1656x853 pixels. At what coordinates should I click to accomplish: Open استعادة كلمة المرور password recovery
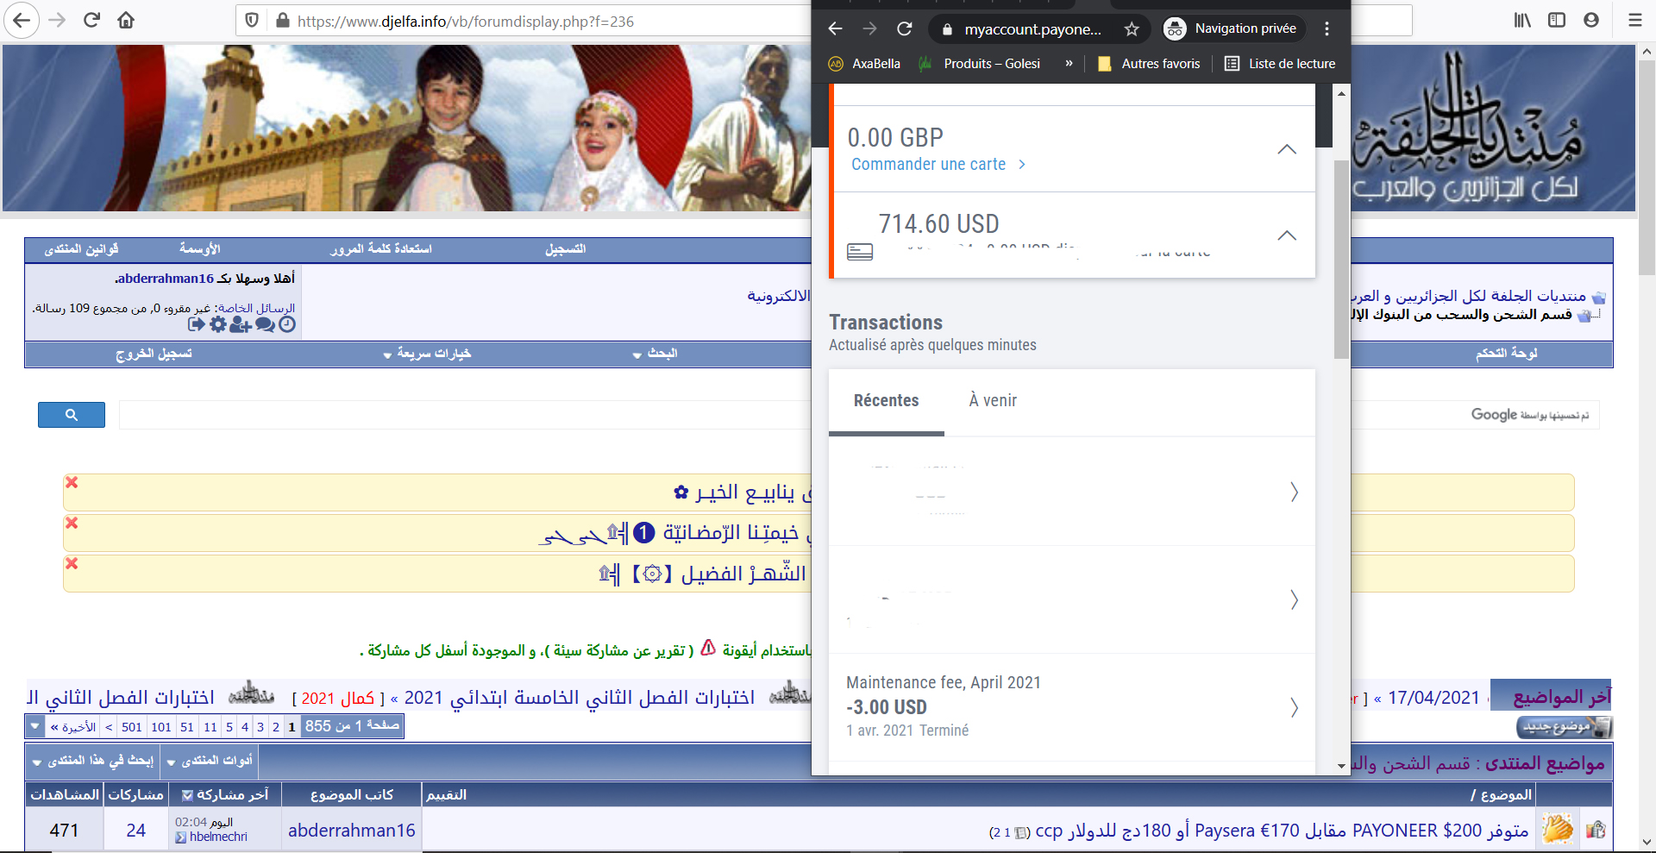tap(381, 249)
